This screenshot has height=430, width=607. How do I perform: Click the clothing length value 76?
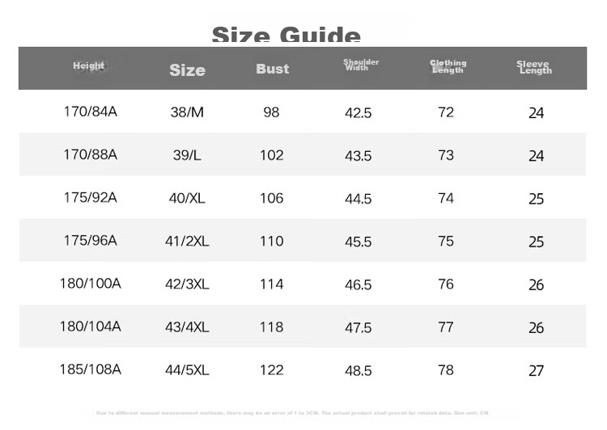(446, 284)
